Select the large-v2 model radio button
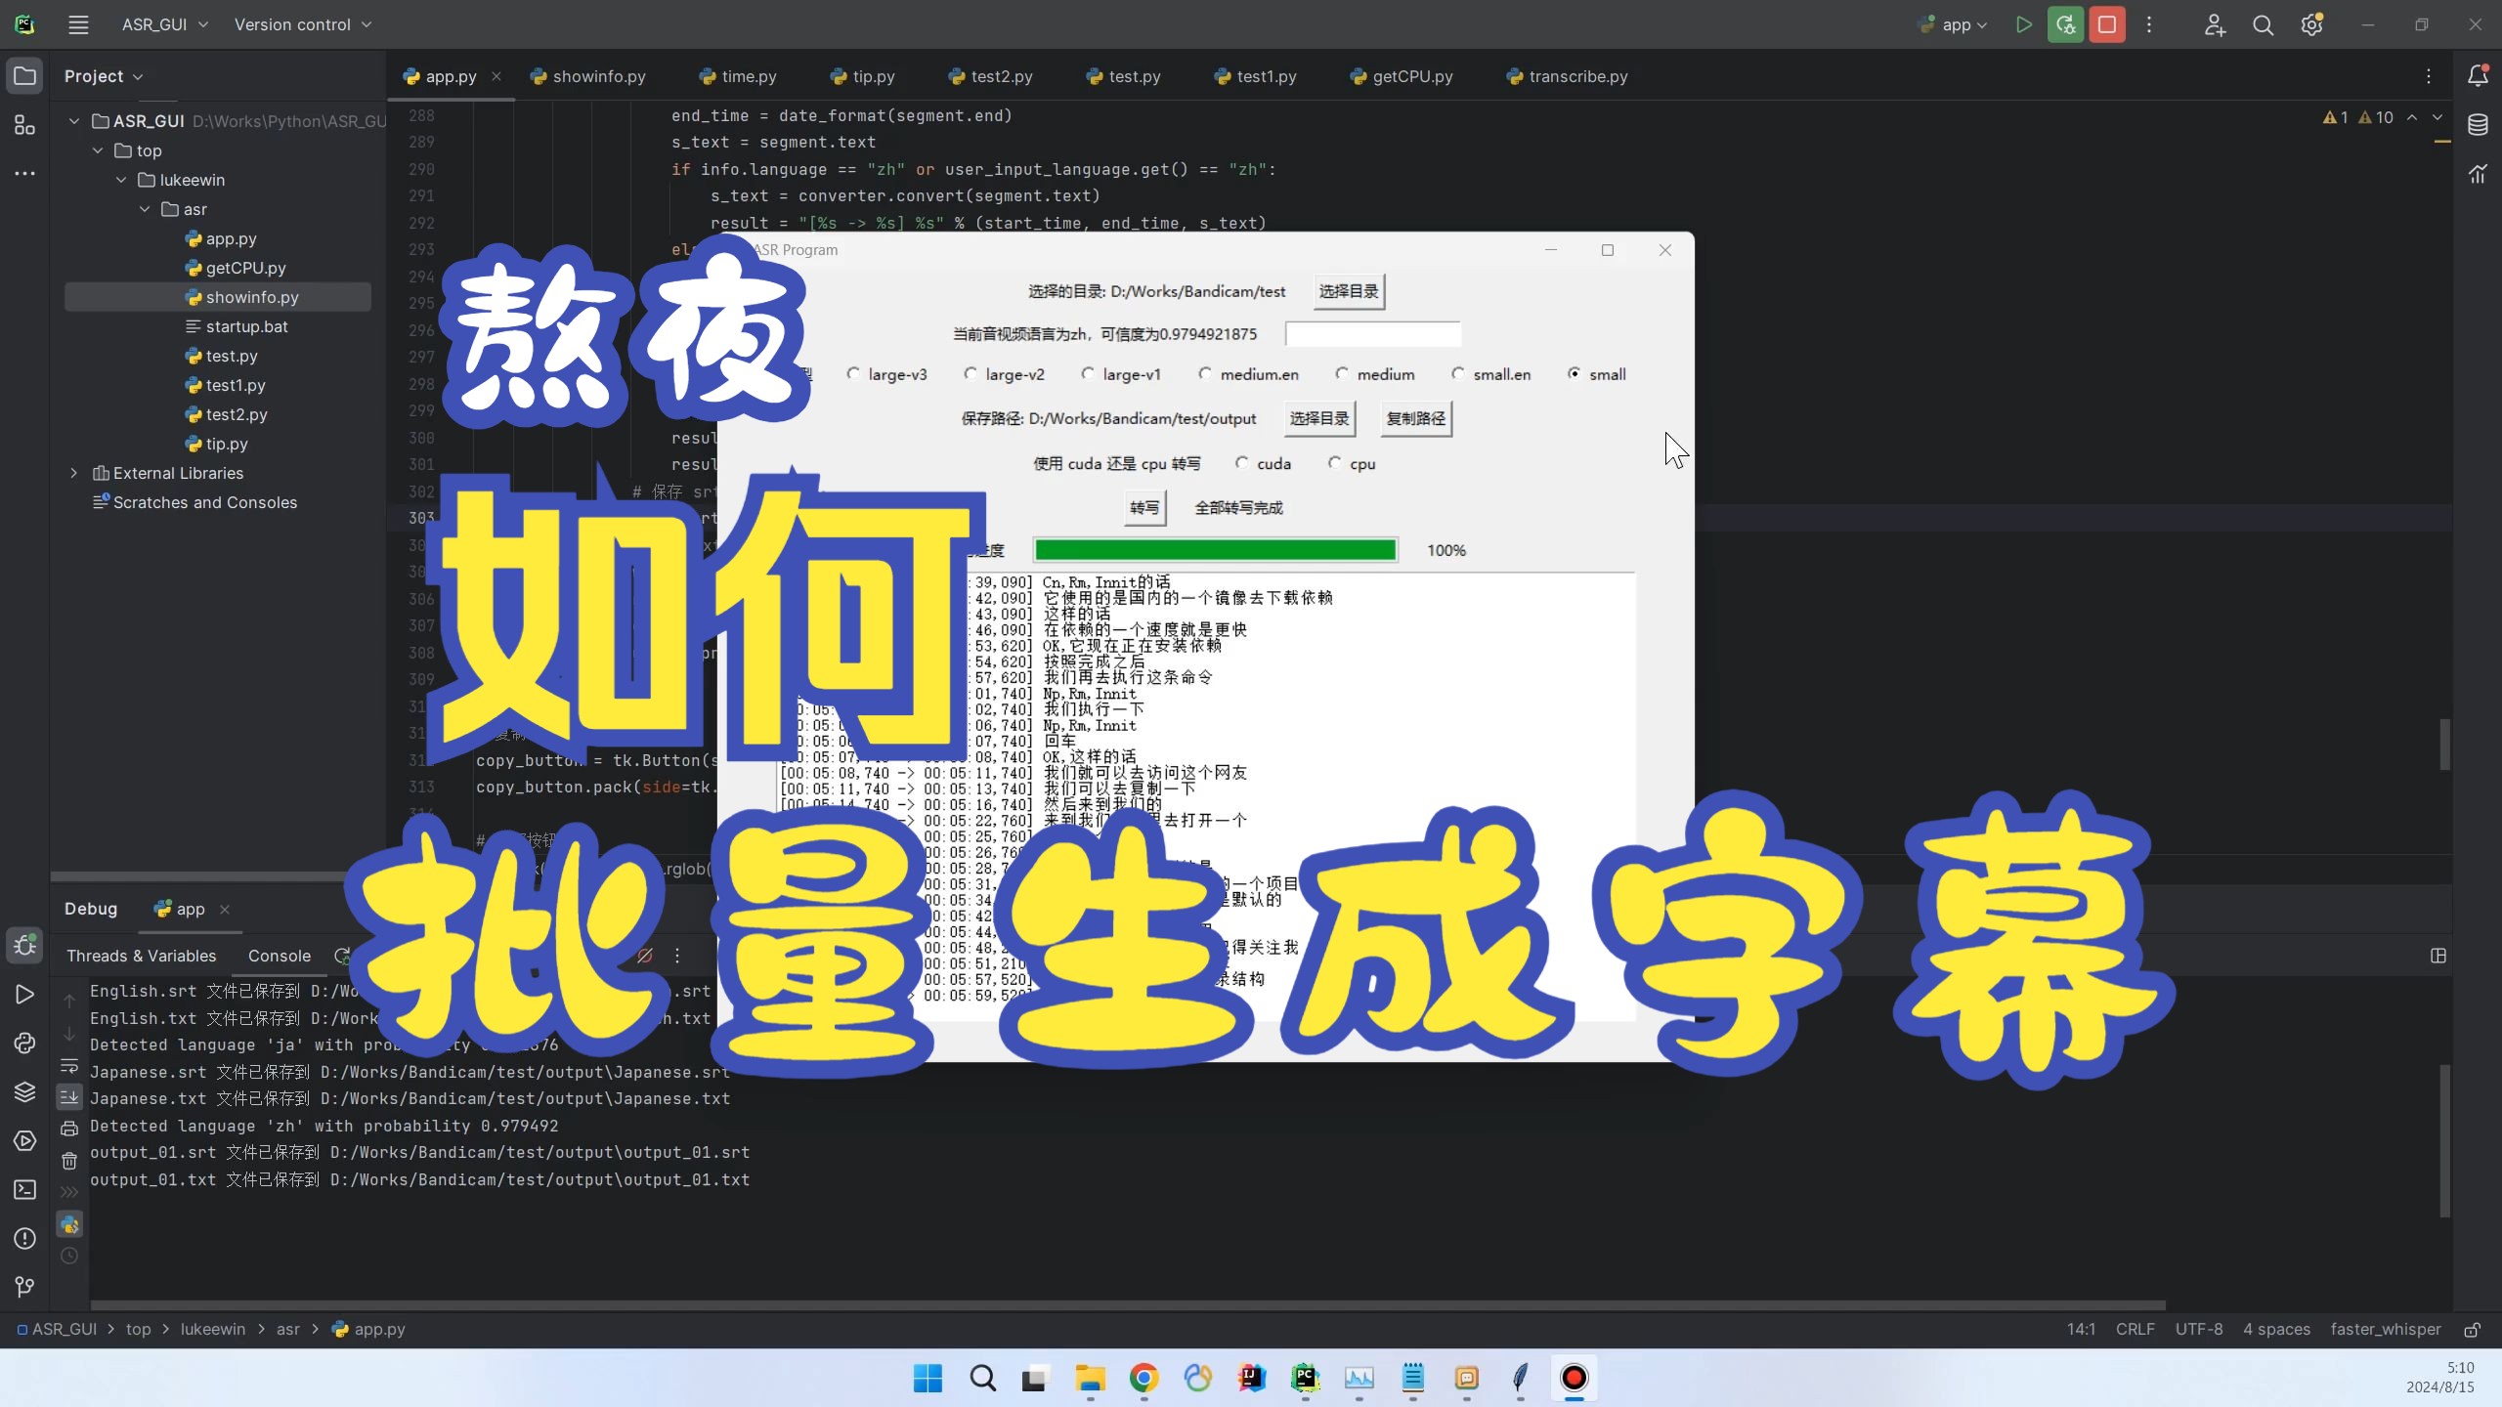 (971, 374)
